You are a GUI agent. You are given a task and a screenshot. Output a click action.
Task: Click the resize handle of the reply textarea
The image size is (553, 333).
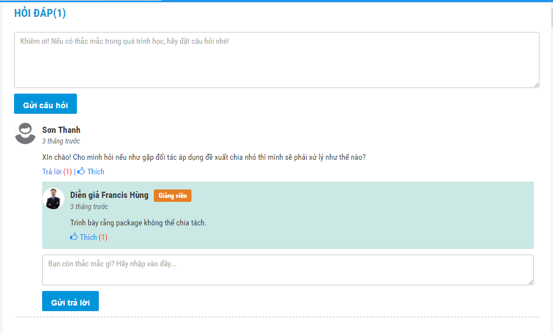tap(531, 282)
